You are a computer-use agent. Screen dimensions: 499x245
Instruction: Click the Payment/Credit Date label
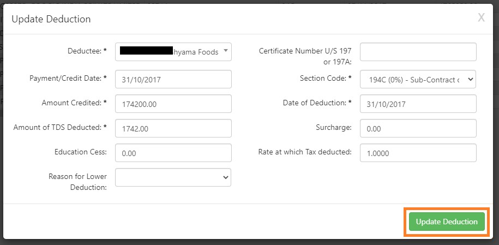68,79
